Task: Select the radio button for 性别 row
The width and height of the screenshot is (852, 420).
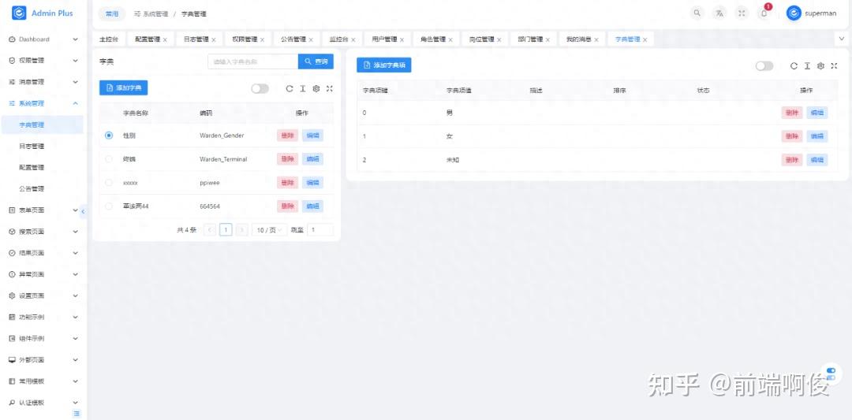Action: (109, 135)
